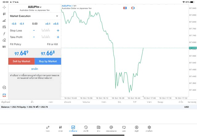The height and width of the screenshot is (137, 197).
Task: Open the Mailbox @ icon
Action: pos(111,128)
